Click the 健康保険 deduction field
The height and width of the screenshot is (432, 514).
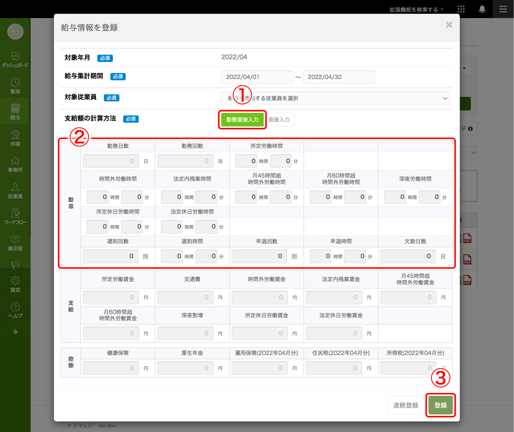(x=111, y=368)
